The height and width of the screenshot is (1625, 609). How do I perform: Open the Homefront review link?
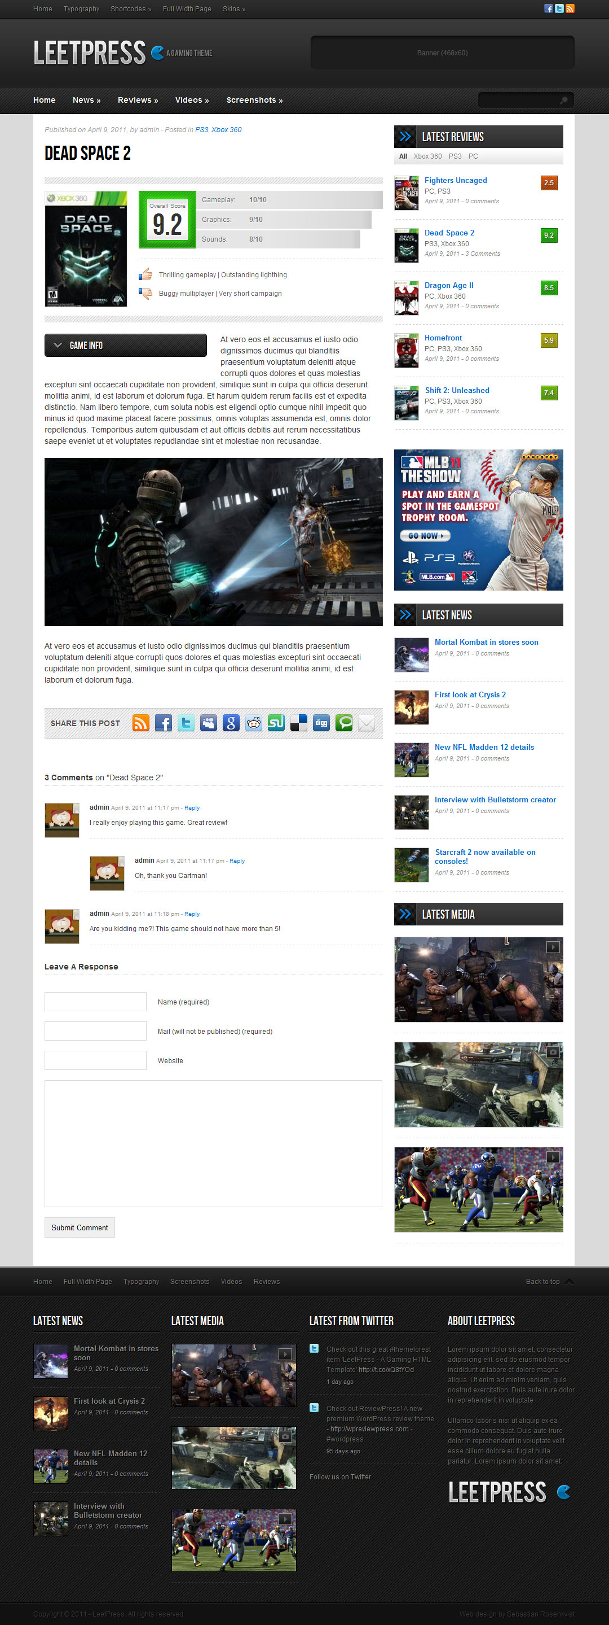coord(443,338)
